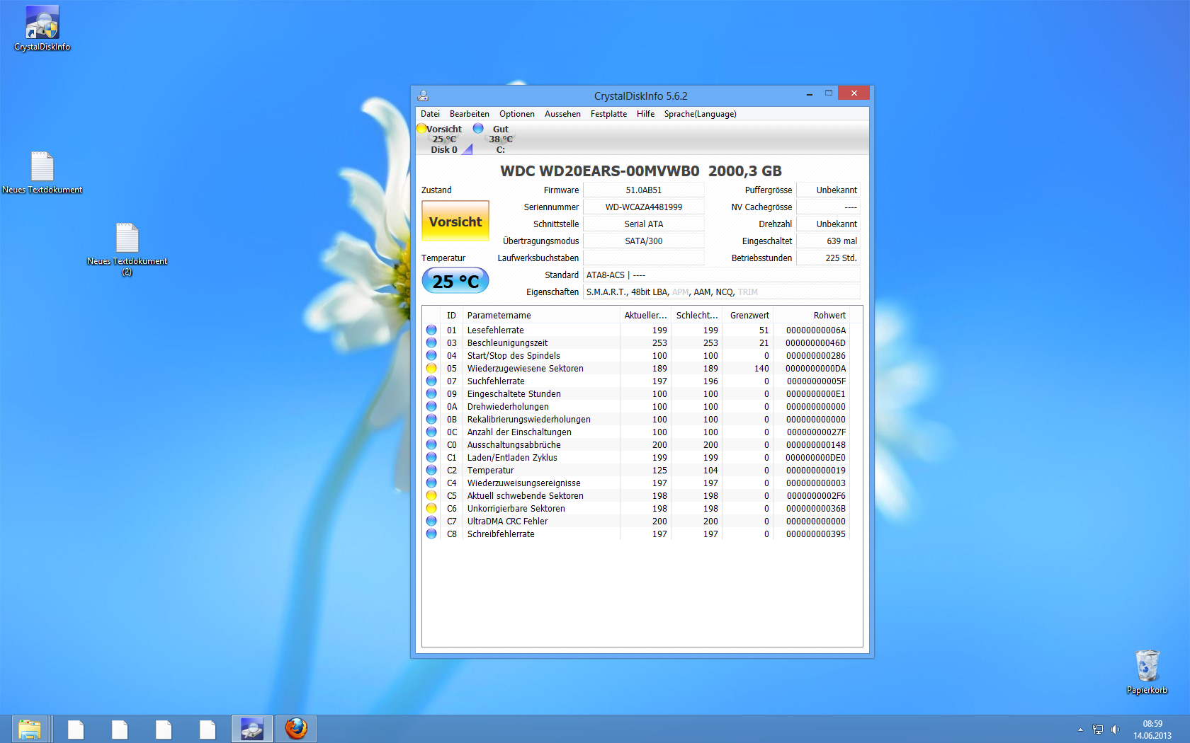Click the yellow status icon for Disk 0
This screenshot has width=1190, height=743.
421,129
